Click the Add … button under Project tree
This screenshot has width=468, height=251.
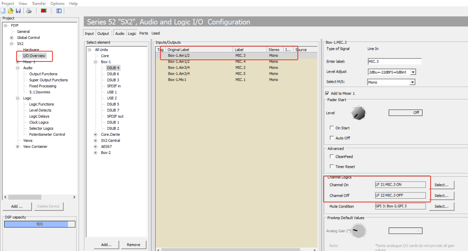(x=17, y=206)
